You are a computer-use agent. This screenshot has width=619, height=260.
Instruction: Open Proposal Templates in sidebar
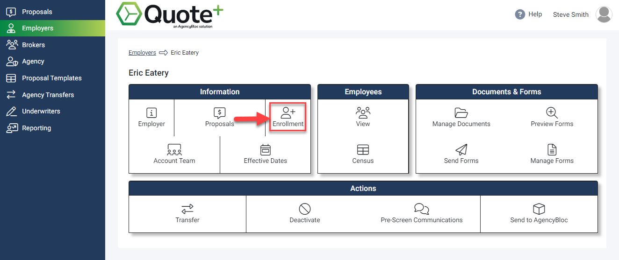coord(52,78)
